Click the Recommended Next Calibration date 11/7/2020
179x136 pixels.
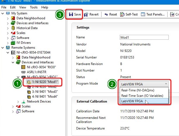(x=137, y=118)
